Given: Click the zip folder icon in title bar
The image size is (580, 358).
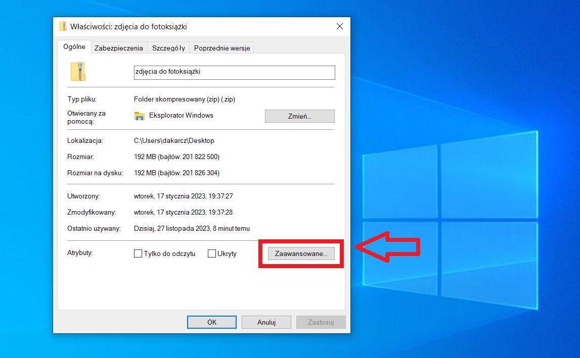Looking at the screenshot, I should pos(63,26).
